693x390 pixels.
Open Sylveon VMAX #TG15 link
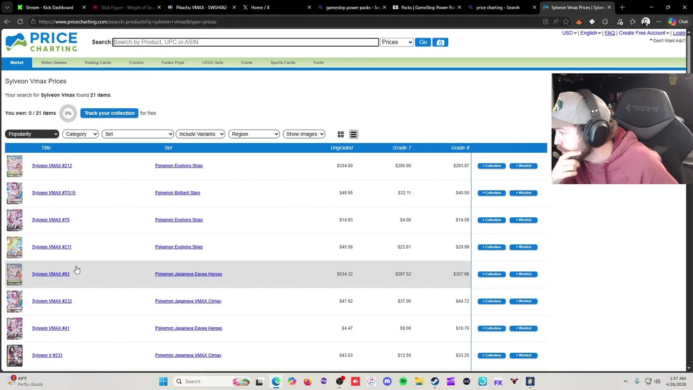point(54,193)
